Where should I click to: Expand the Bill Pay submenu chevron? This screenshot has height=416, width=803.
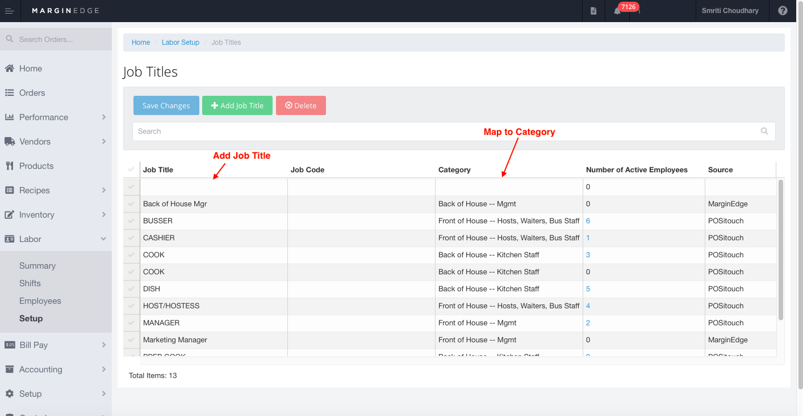[104, 345]
